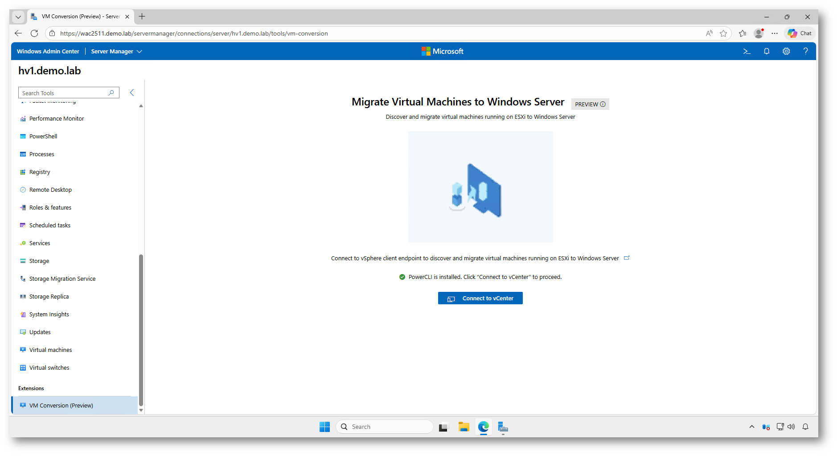Open the Virtual machines tool
The image size is (837, 456).
click(50, 350)
